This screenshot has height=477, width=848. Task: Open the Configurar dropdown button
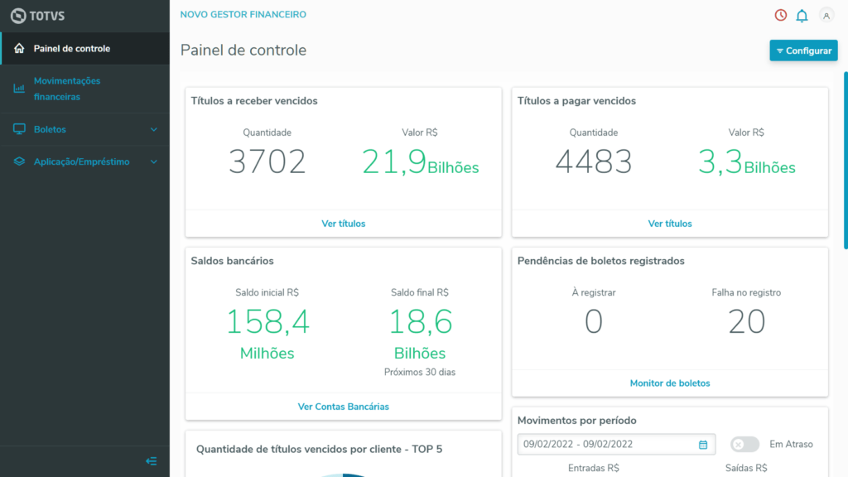point(803,51)
